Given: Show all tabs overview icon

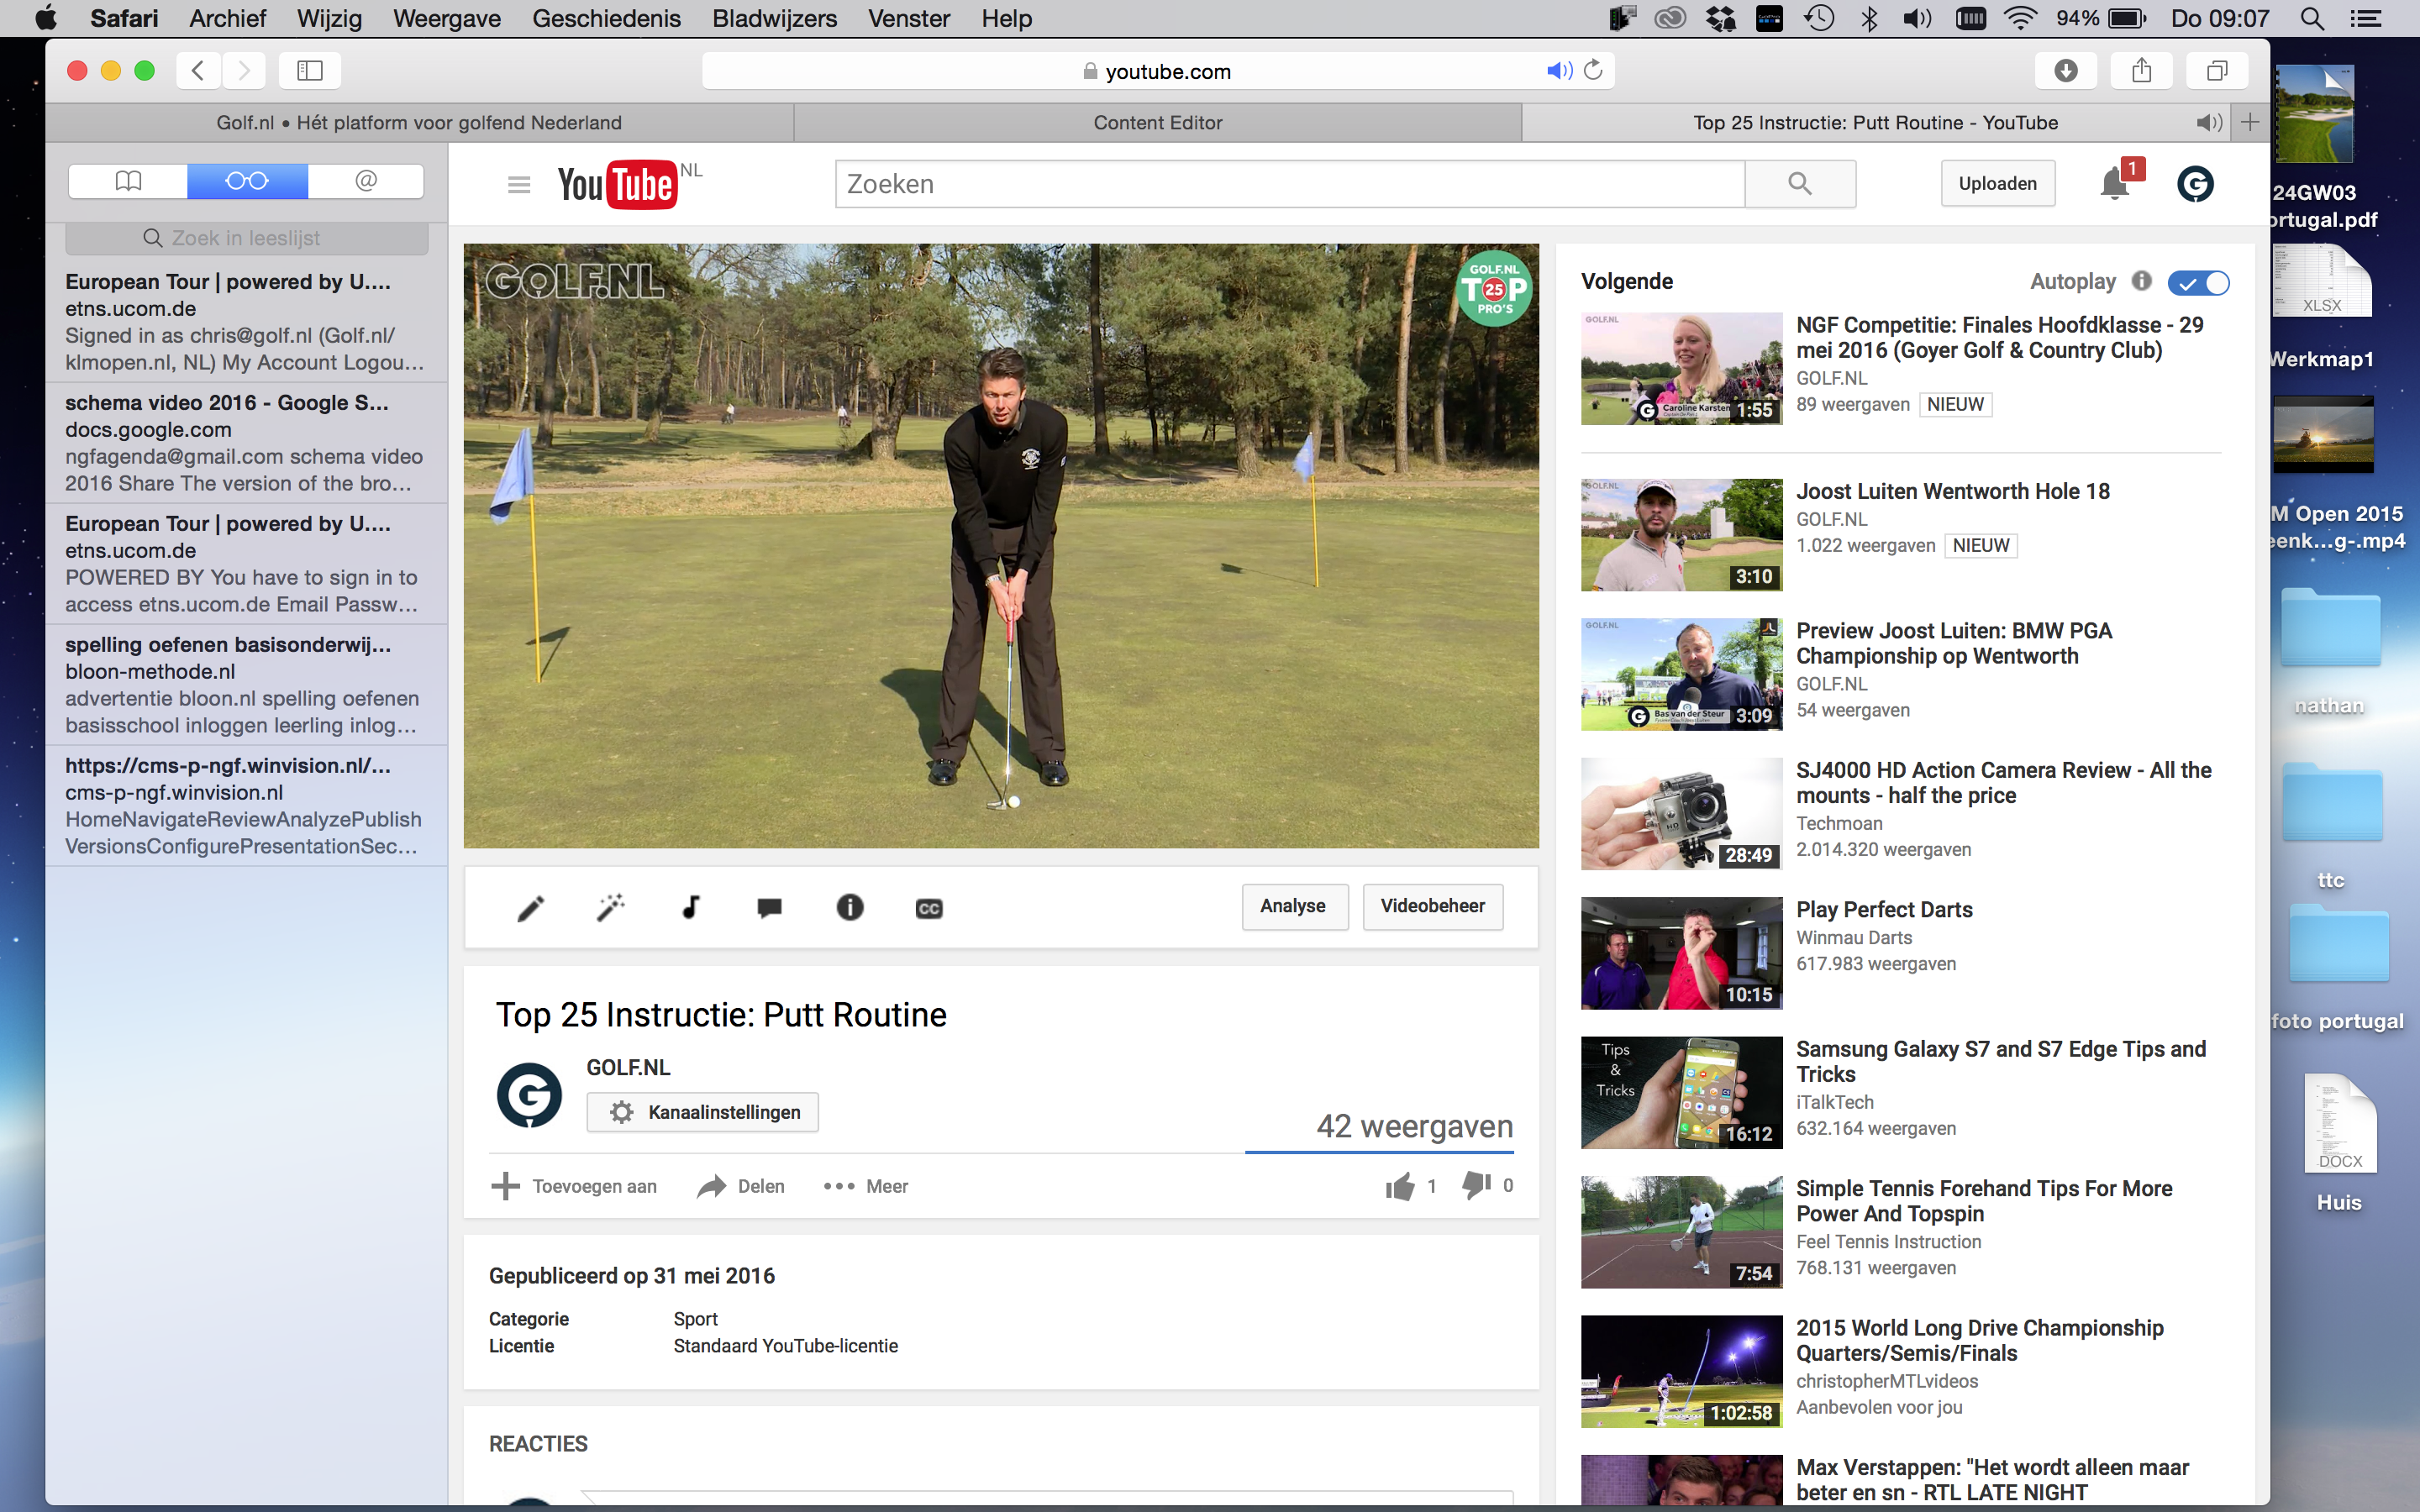Looking at the screenshot, I should (2217, 71).
